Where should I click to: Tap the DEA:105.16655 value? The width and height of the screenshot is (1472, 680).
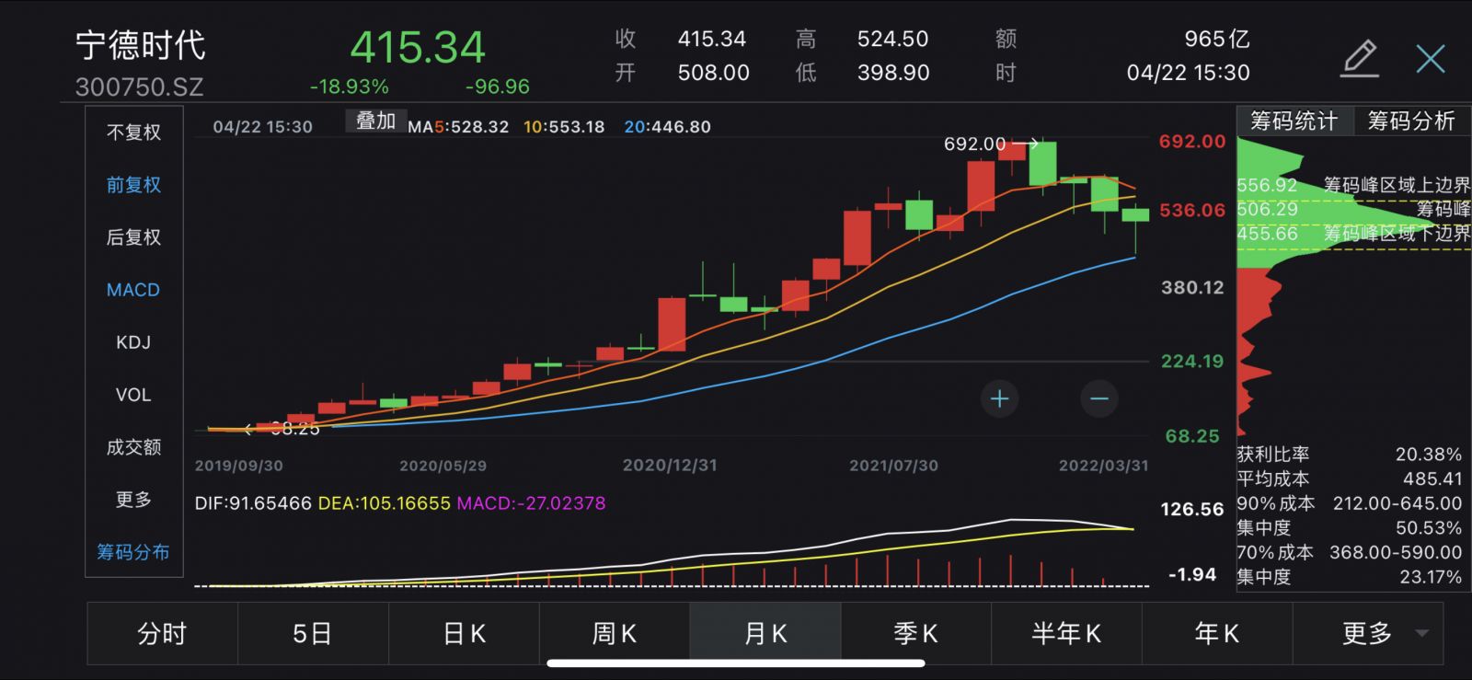point(385,503)
